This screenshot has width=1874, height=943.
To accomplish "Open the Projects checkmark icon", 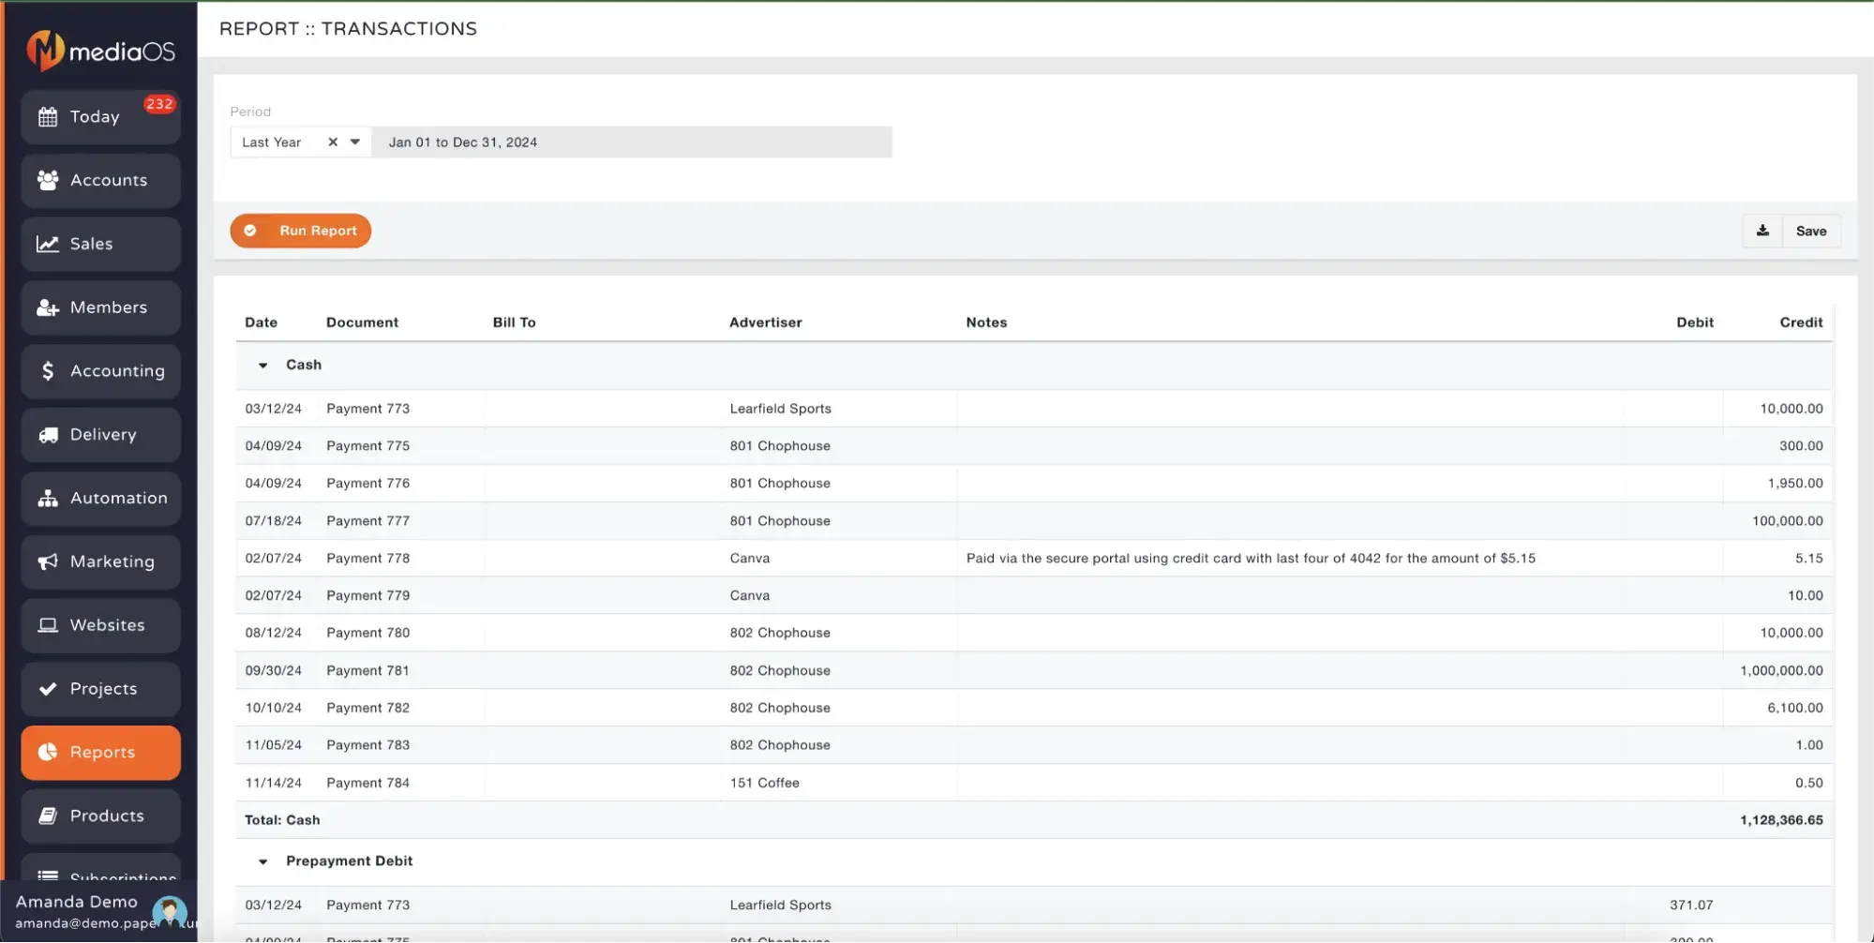I will point(47,689).
